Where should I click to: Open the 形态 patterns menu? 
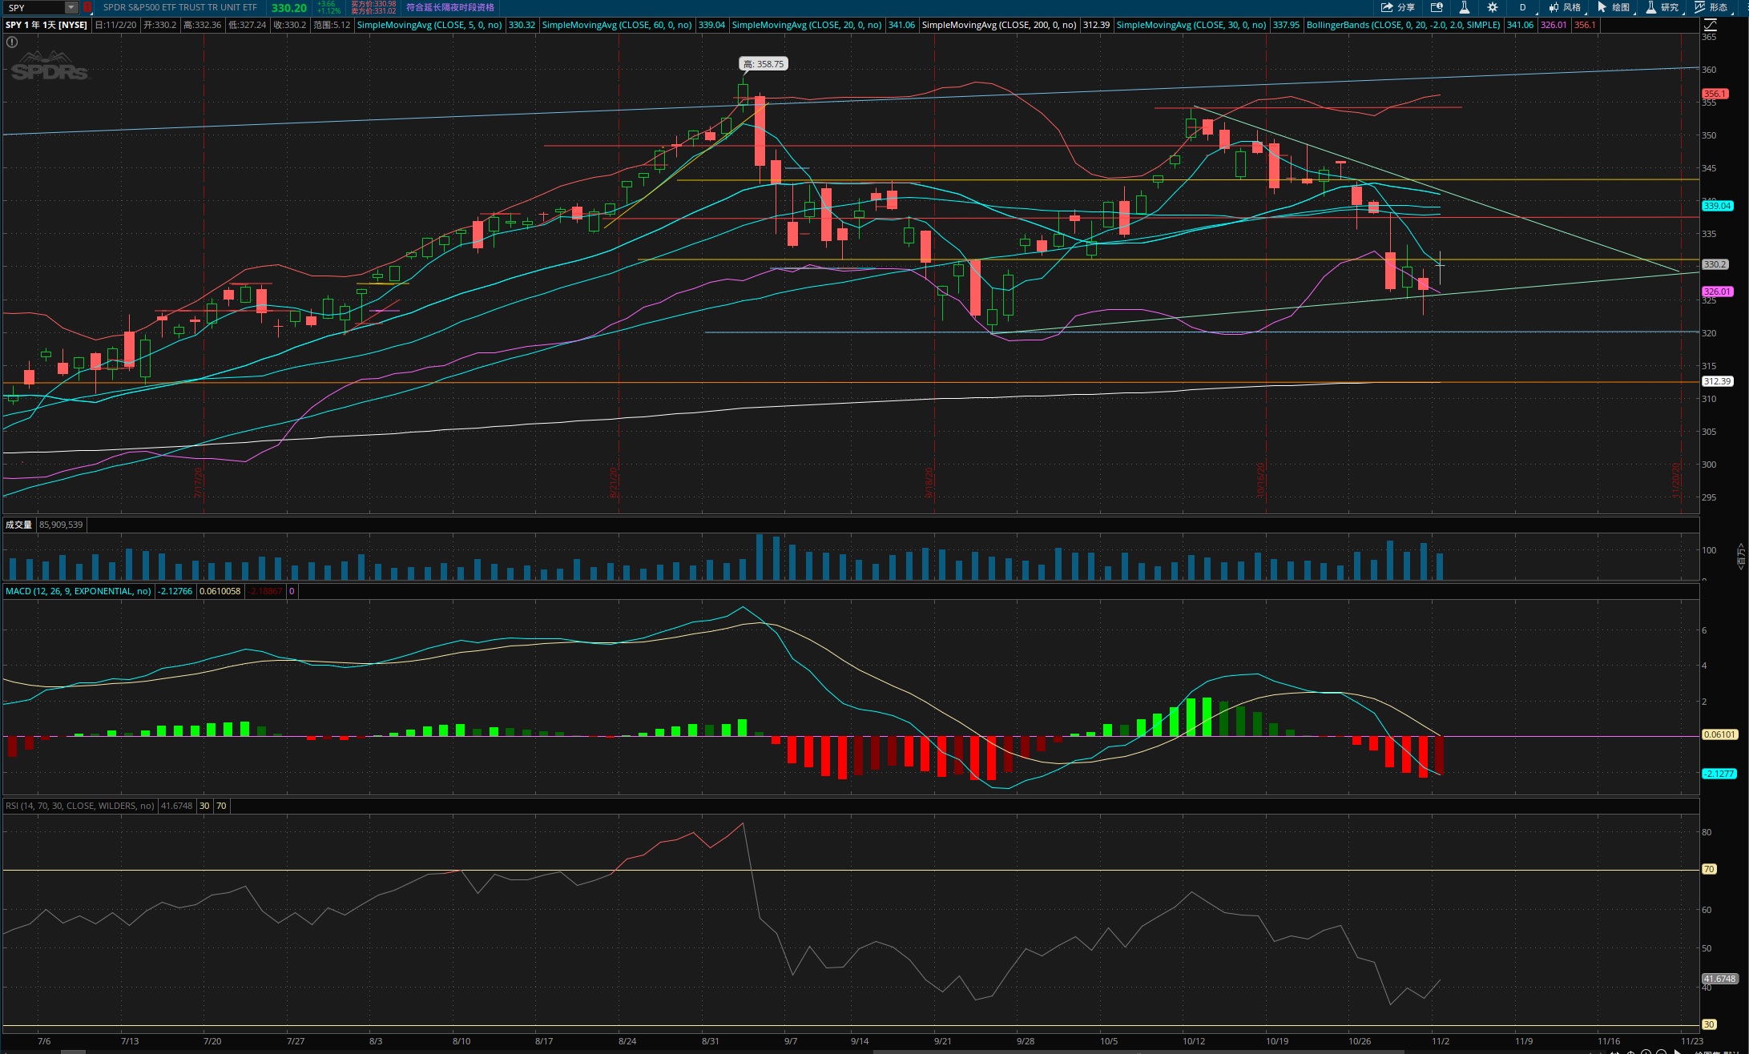pos(1711,7)
